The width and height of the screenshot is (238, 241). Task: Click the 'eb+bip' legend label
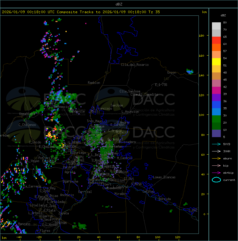click(x=228, y=173)
